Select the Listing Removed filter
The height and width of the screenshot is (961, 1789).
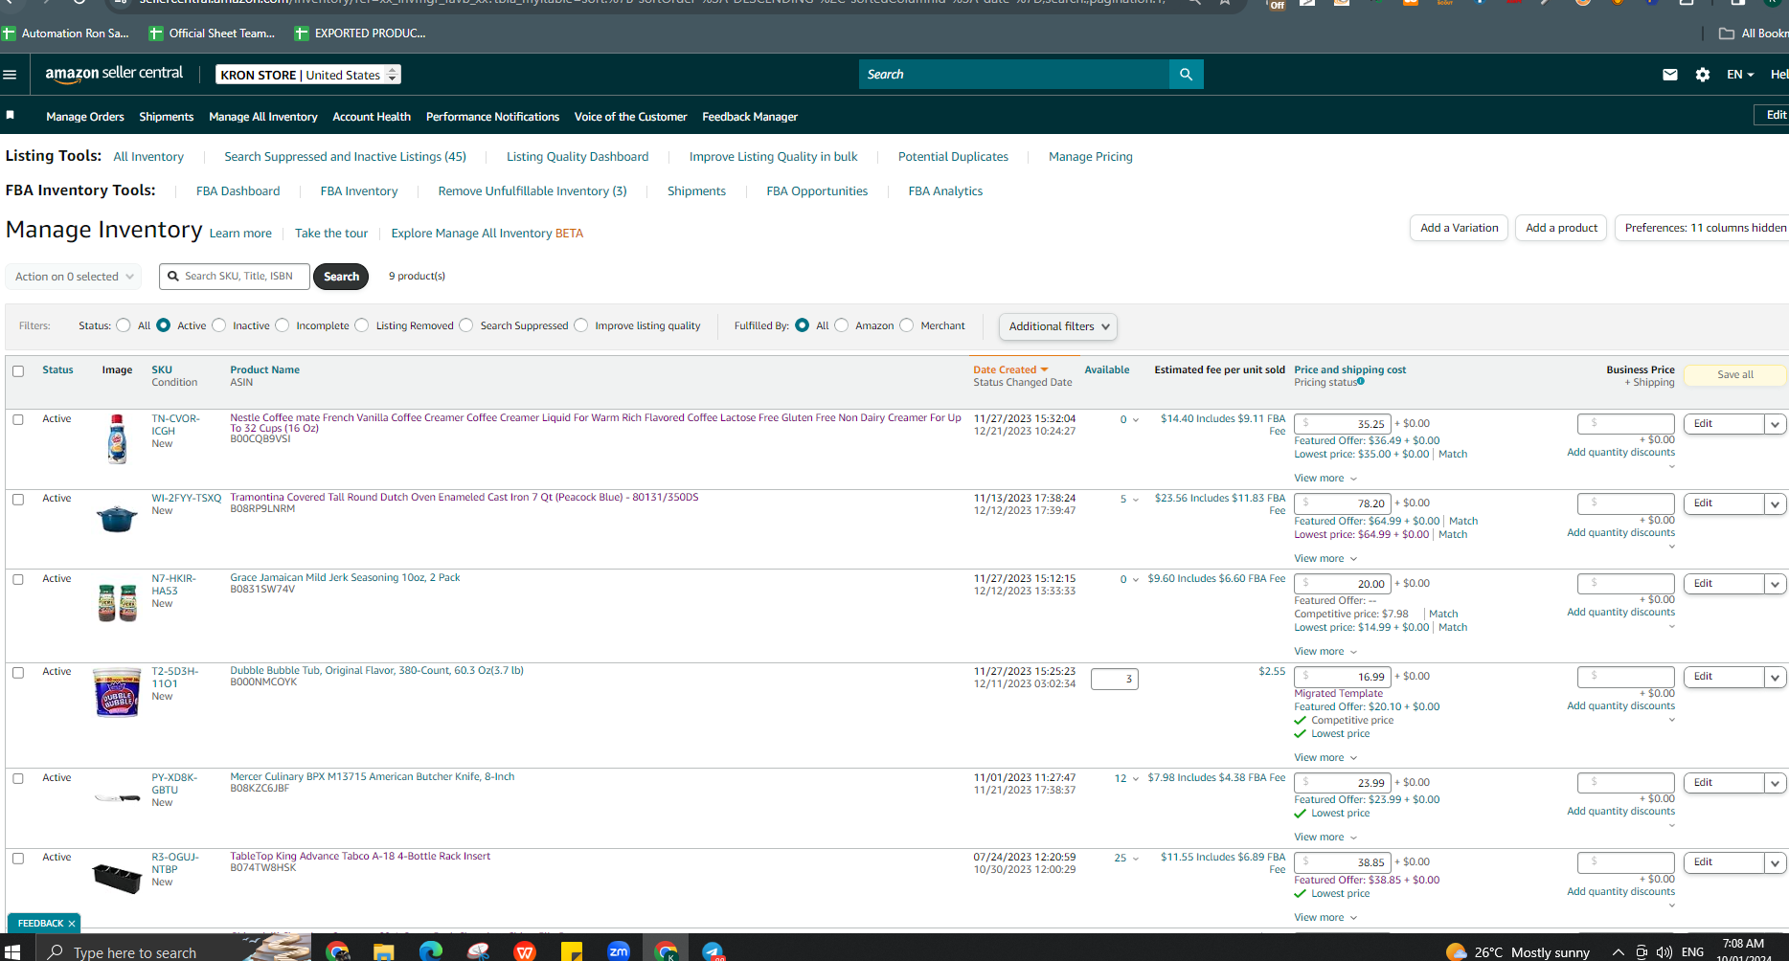pos(362,325)
